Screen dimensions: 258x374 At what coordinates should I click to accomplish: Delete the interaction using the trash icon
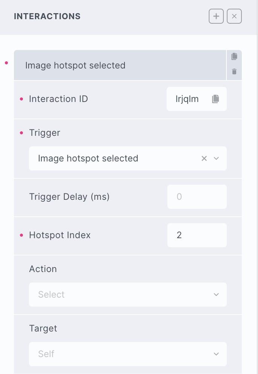click(234, 71)
